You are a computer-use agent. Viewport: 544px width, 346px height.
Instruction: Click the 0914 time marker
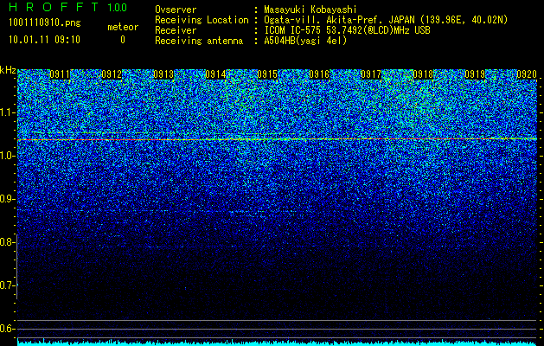[x=215, y=74]
